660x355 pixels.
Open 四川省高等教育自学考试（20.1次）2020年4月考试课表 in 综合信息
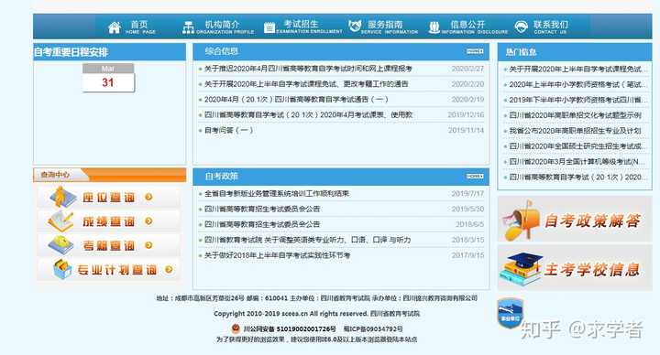[x=309, y=114]
